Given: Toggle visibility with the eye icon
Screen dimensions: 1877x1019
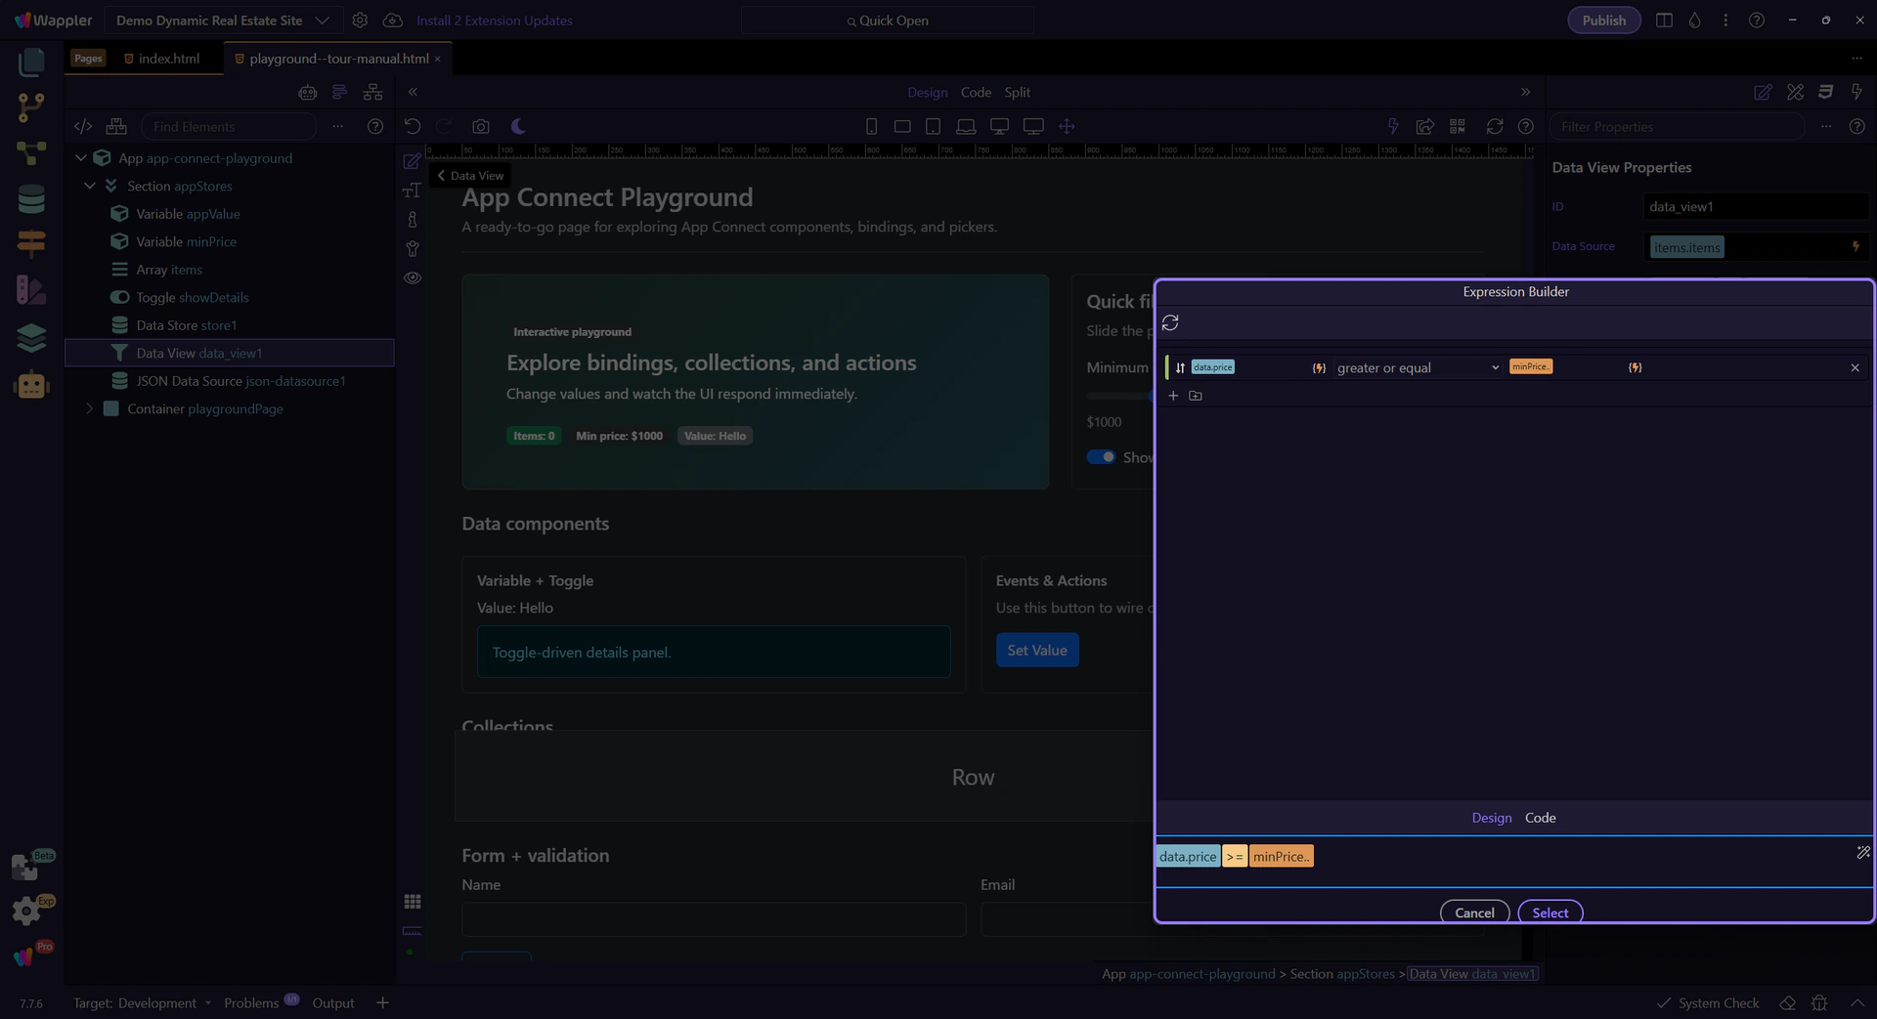Looking at the screenshot, I should (413, 278).
